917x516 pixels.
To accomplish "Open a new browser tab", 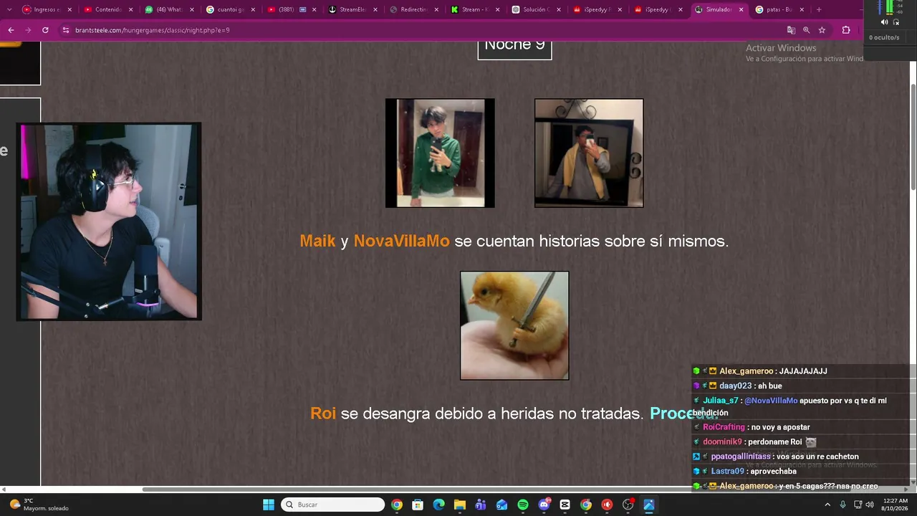I will [x=819, y=9].
